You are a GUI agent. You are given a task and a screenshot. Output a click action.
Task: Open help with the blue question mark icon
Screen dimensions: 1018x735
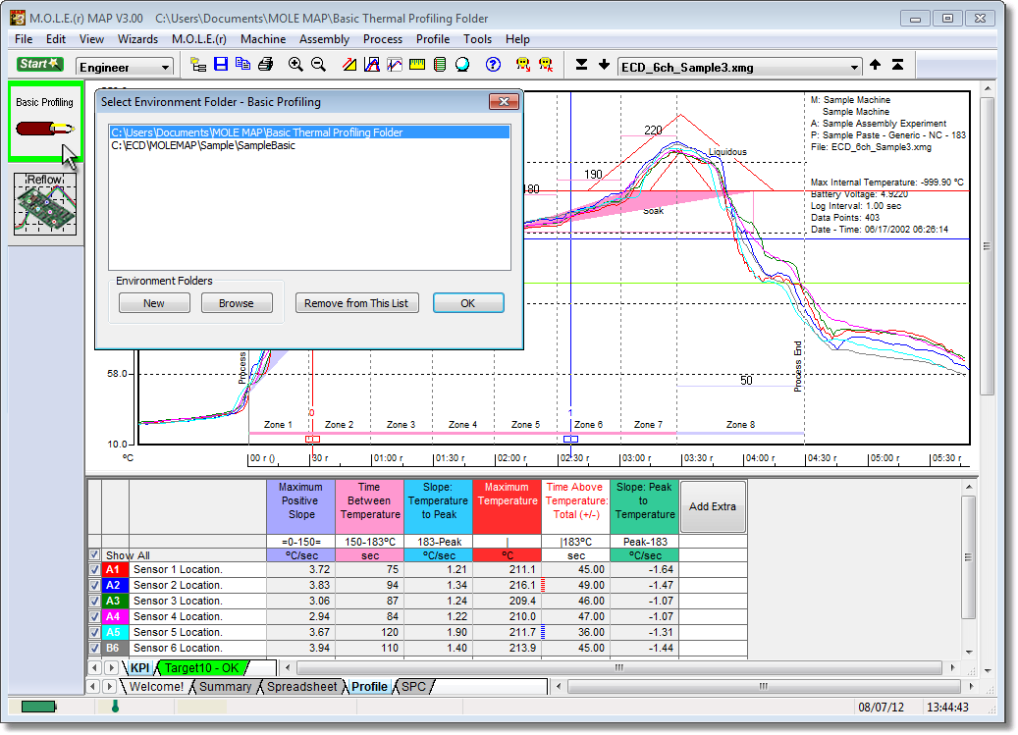(x=494, y=64)
